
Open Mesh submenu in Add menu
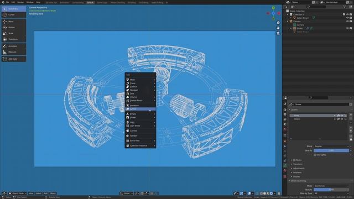(140, 80)
